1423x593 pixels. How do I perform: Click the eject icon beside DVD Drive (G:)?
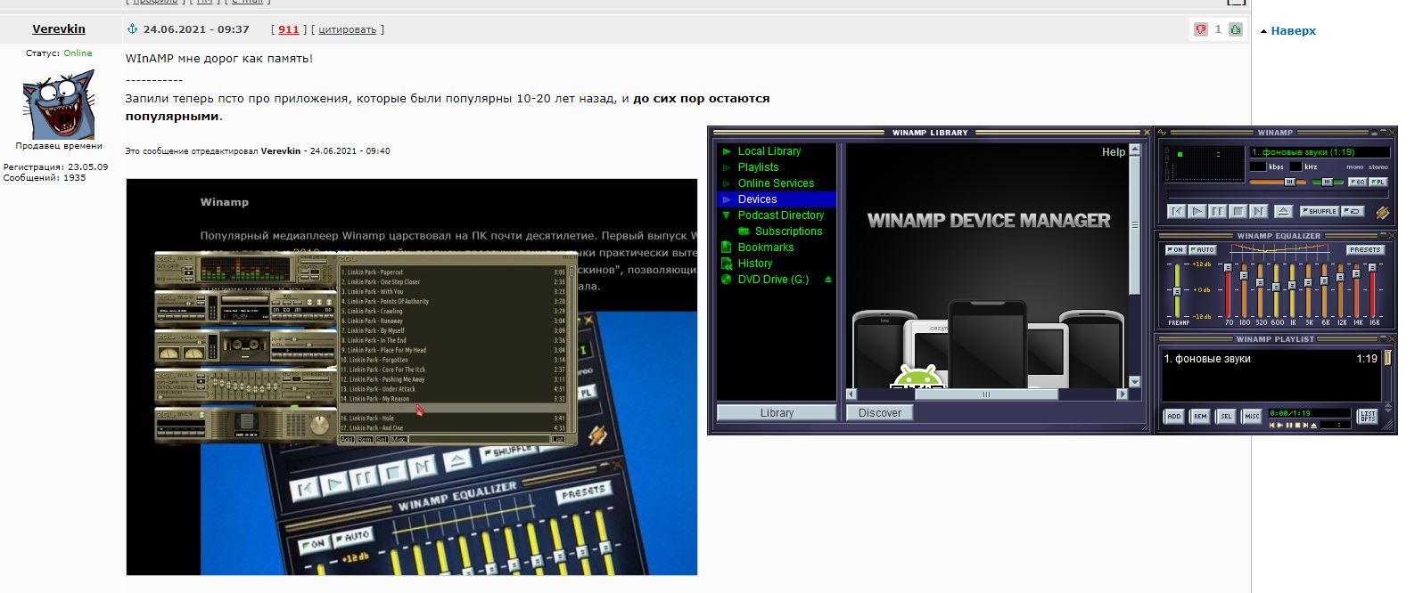point(828,280)
